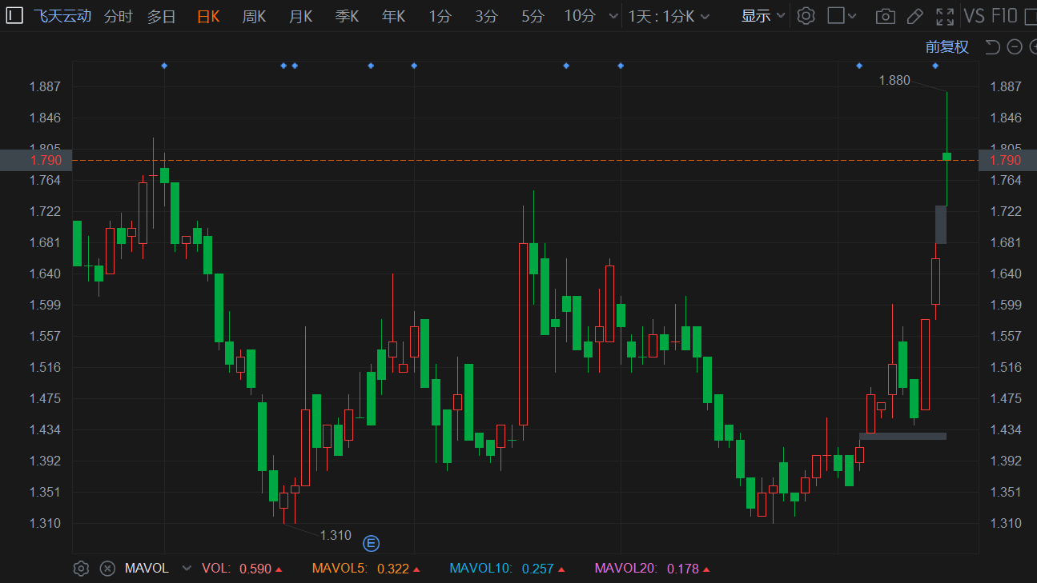Click the undo arrow beside 前复权
The width and height of the screenshot is (1037, 583).
point(992,47)
